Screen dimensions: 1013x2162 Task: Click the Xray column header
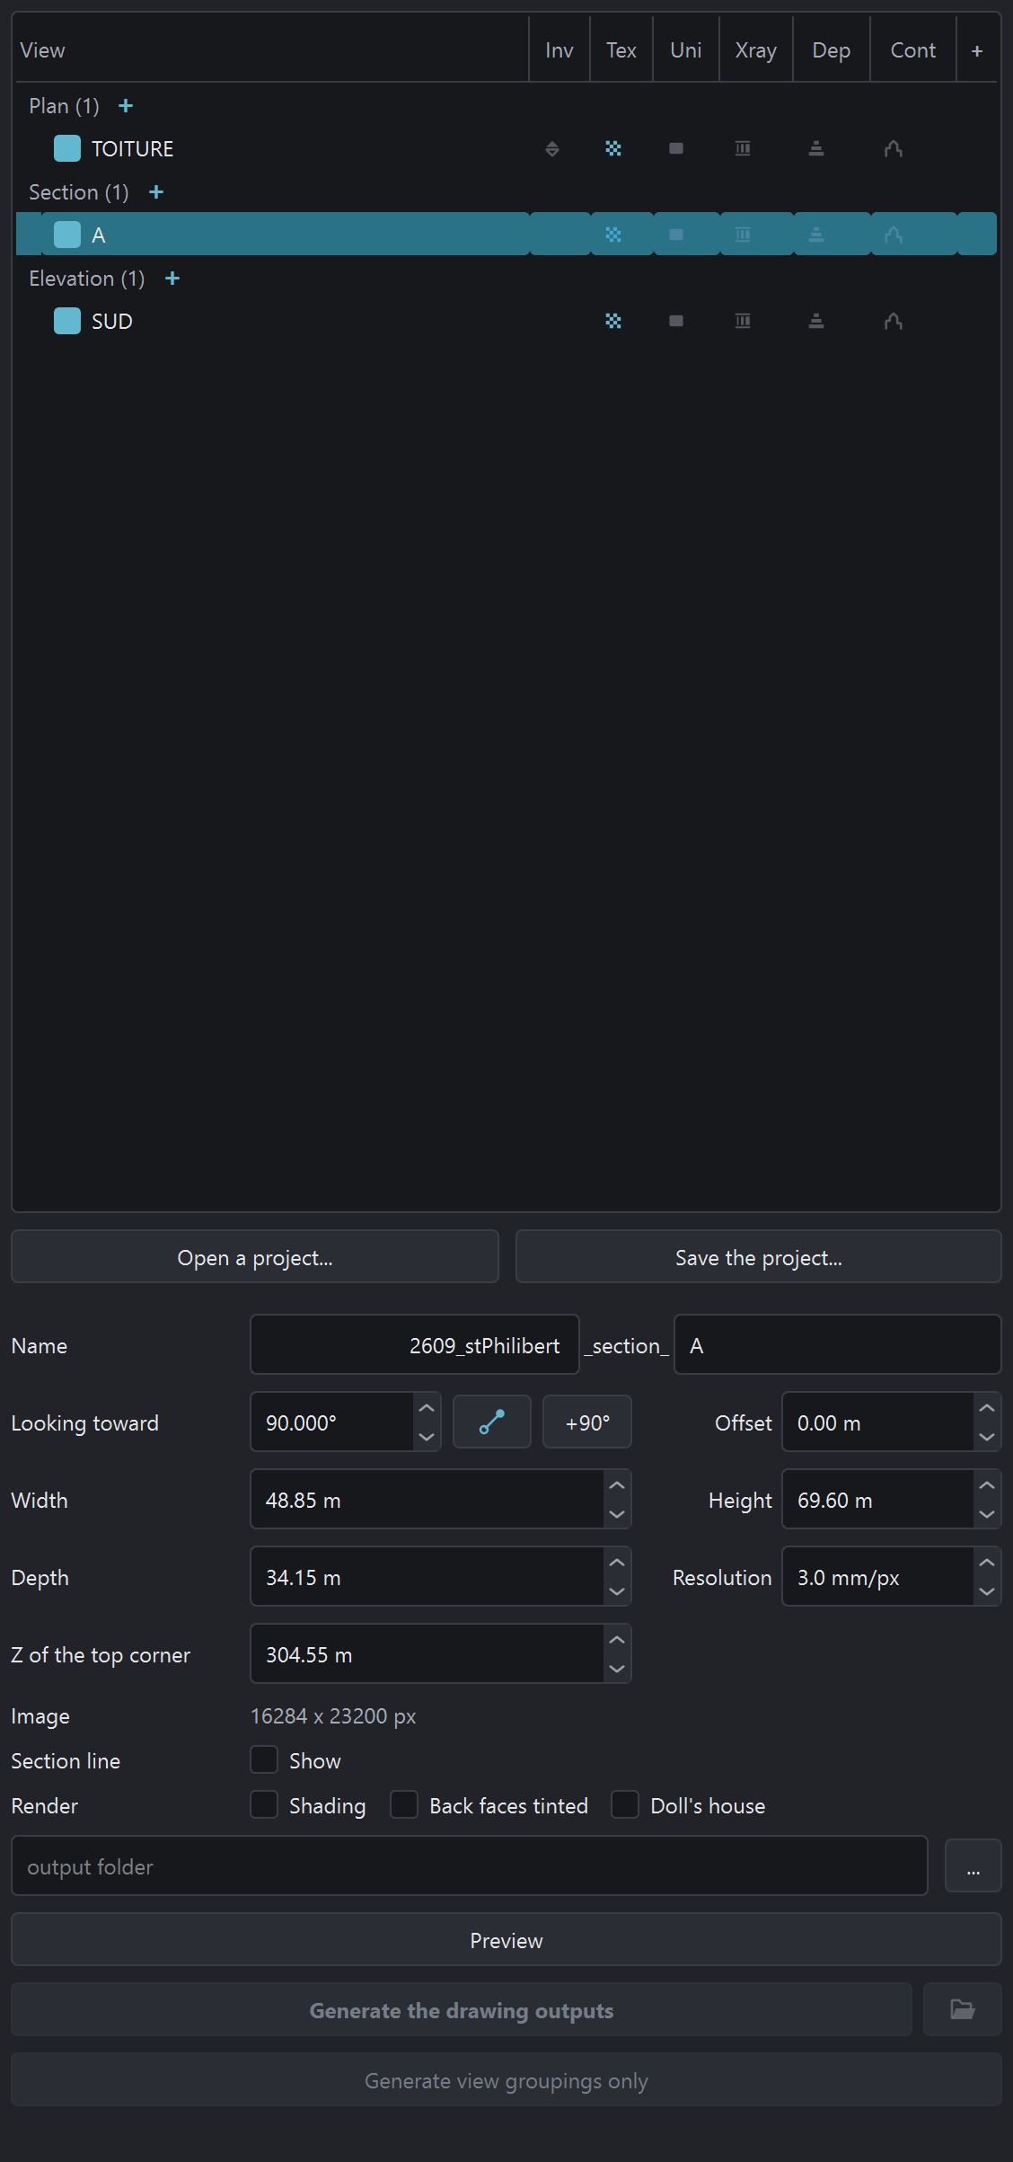click(756, 50)
